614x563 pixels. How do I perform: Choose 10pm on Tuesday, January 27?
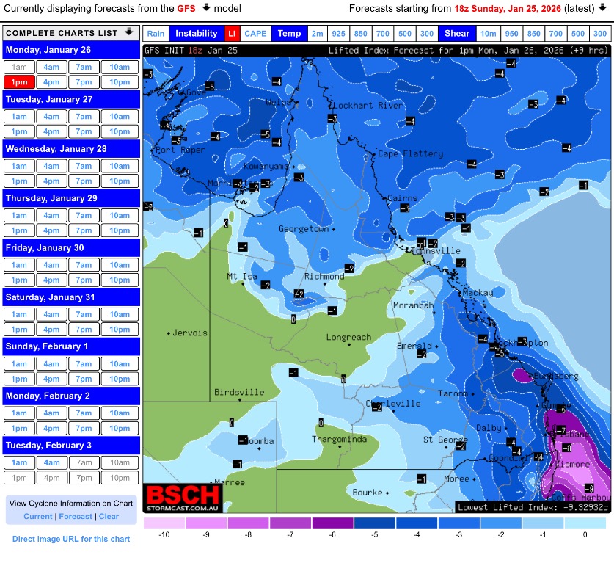120,131
